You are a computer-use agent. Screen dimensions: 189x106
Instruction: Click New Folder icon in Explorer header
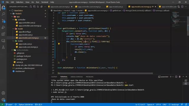tap(34, 7)
